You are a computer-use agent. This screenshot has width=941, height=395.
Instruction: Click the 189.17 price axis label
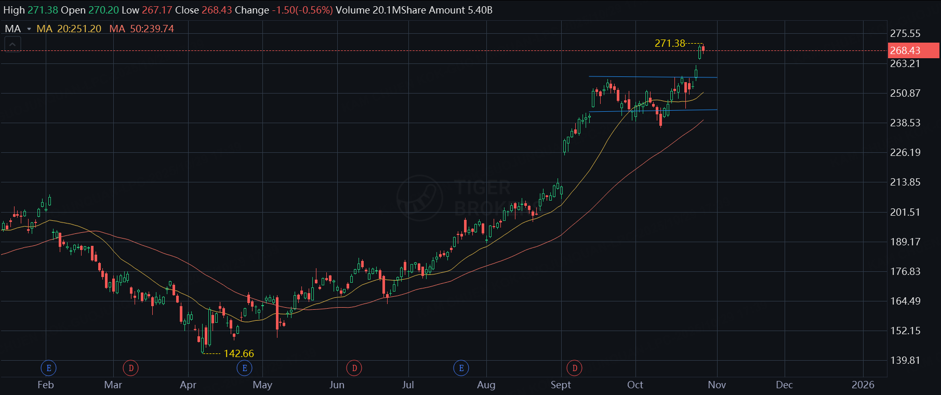pyautogui.click(x=905, y=242)
